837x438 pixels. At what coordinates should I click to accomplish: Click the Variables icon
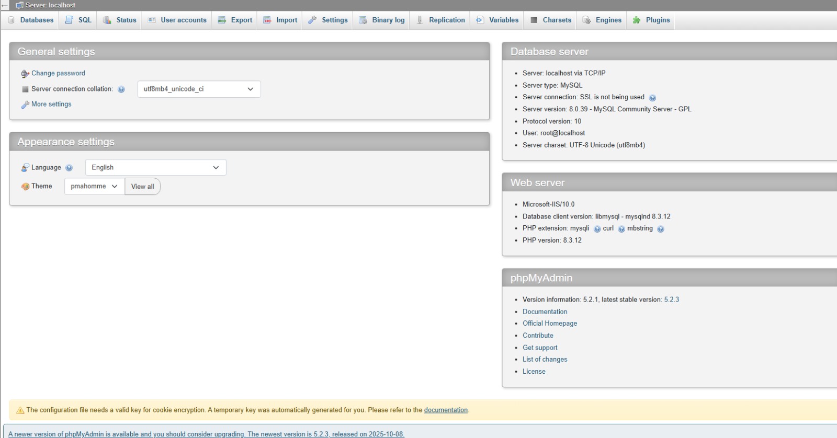[480, 20]
